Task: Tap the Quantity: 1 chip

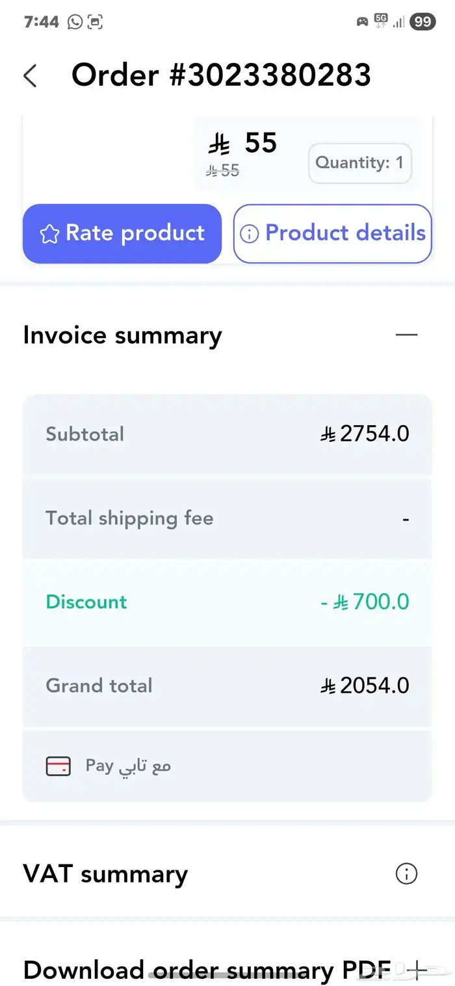Action: click(x=359, y=163)
